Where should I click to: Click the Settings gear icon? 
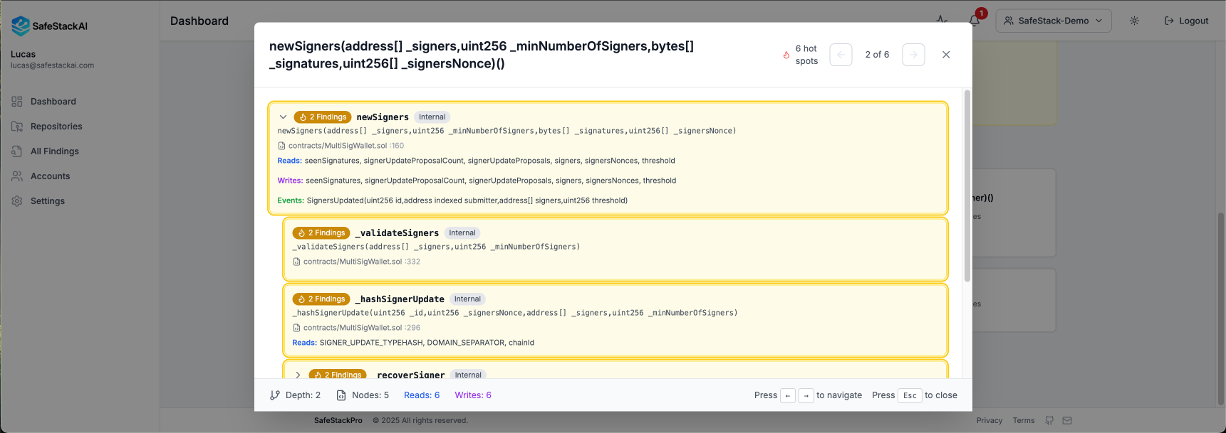click(x=17, y=201)
